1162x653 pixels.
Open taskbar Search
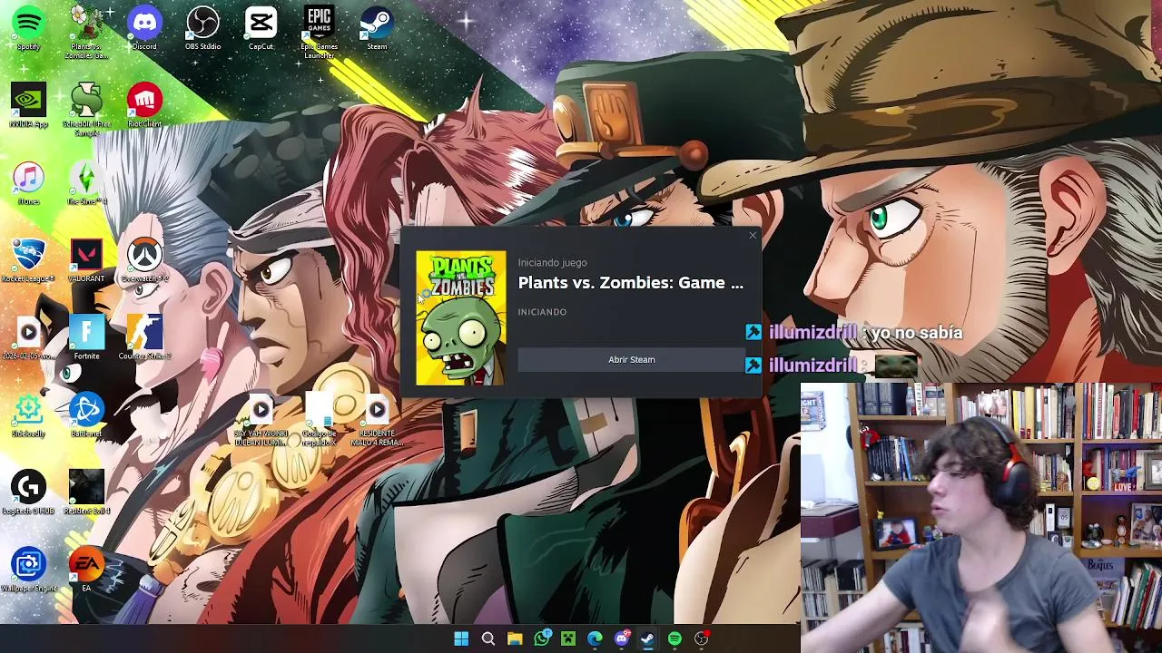[487, 639]
